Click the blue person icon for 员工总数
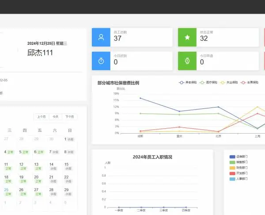The height and width of the screenshot is (215, 265). 101,37
